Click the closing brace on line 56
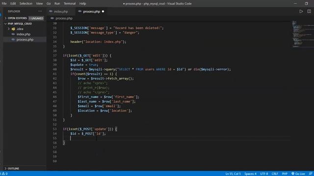The width and height of the screenshot is (314, 176). [64, 143]
